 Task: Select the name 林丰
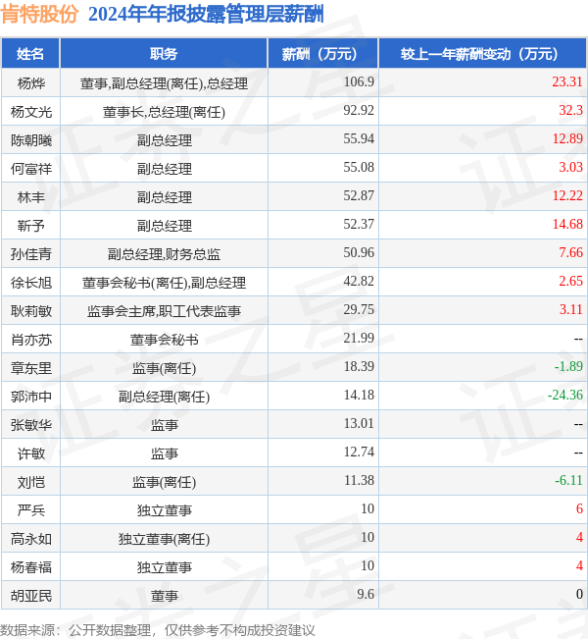coord(31,197)
